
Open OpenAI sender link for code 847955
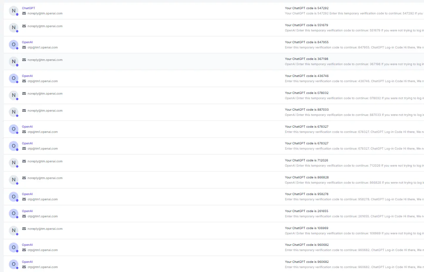(x=28, y=42)
